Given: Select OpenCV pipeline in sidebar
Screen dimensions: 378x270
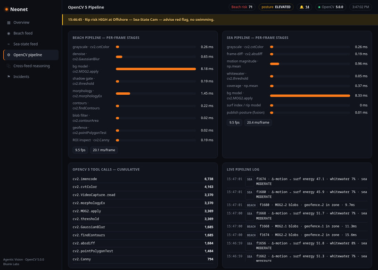Looking at the screenshot, I should (x=31, y=55).
